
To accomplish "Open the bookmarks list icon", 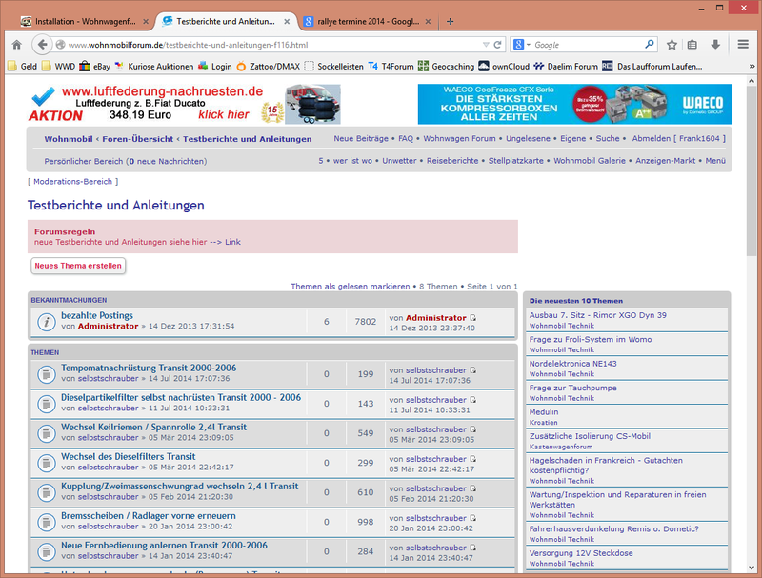I will coord(692,45).
